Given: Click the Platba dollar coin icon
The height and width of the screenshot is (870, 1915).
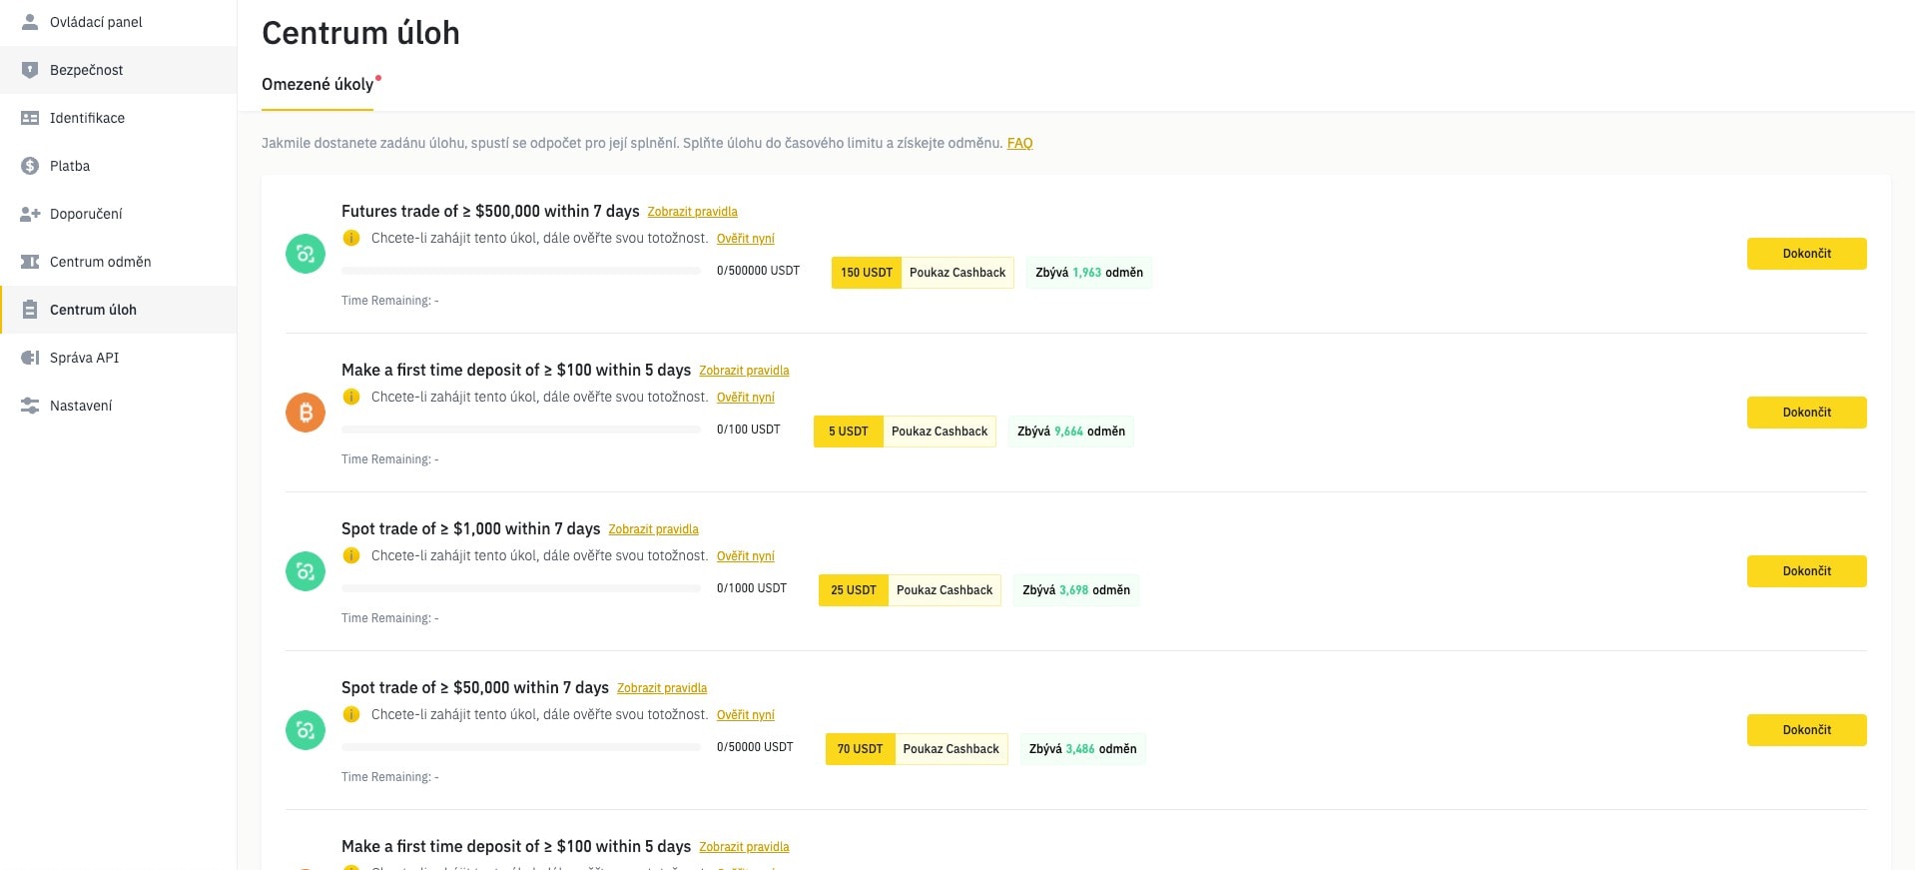Looking at the screenshot, I should coord(30,166).
